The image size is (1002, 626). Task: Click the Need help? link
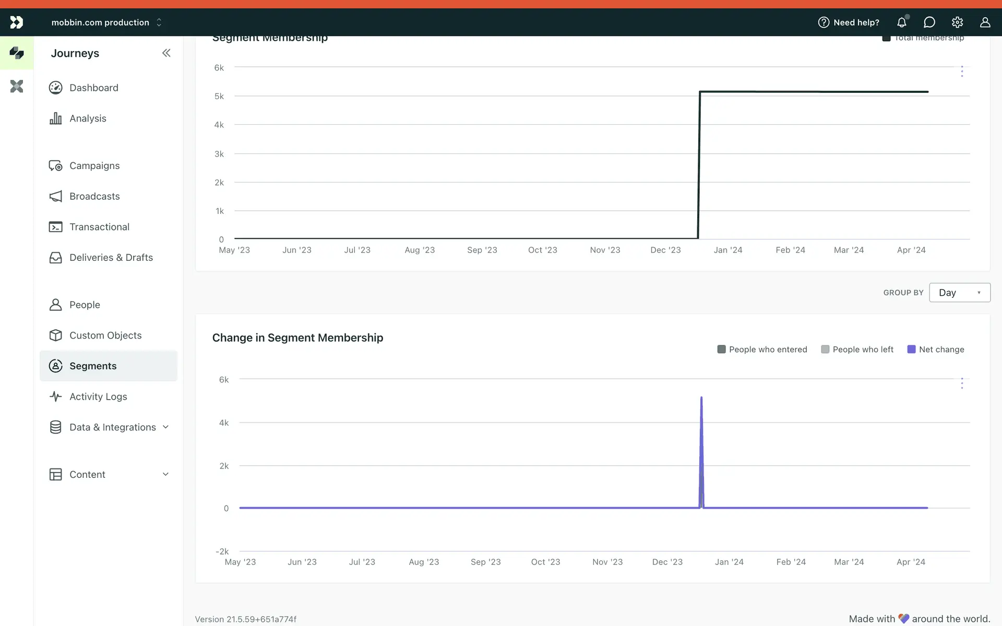[x=849, y=22]
